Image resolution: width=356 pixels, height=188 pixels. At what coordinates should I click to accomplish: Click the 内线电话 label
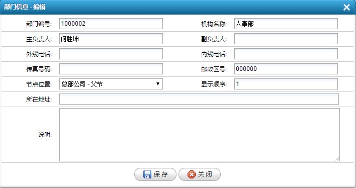(x=214, y=54)
